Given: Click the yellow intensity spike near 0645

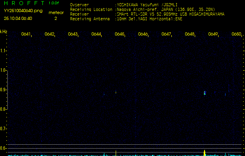Looking at the screenshot, I should coord(116,153).
